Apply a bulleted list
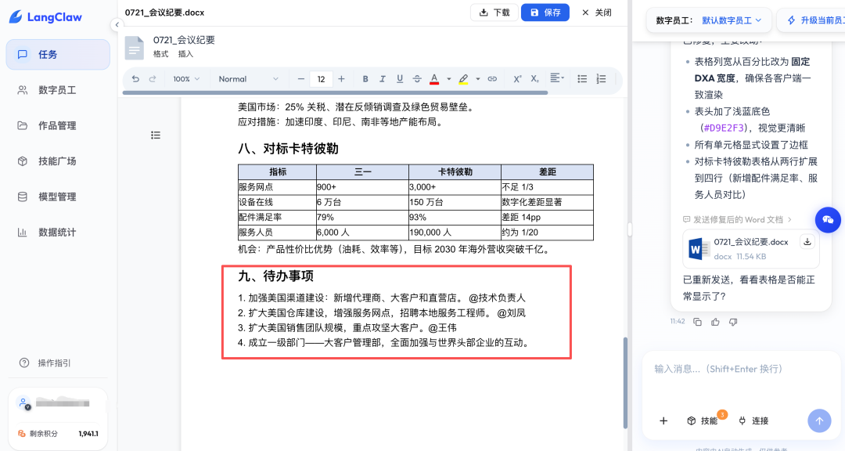Screen dimensions: 845x451 pyautogui.click(x=582, y=79)
